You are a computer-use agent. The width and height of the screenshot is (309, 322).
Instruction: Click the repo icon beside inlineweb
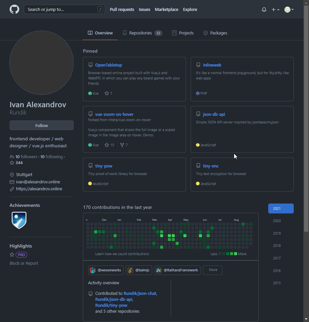198,65
